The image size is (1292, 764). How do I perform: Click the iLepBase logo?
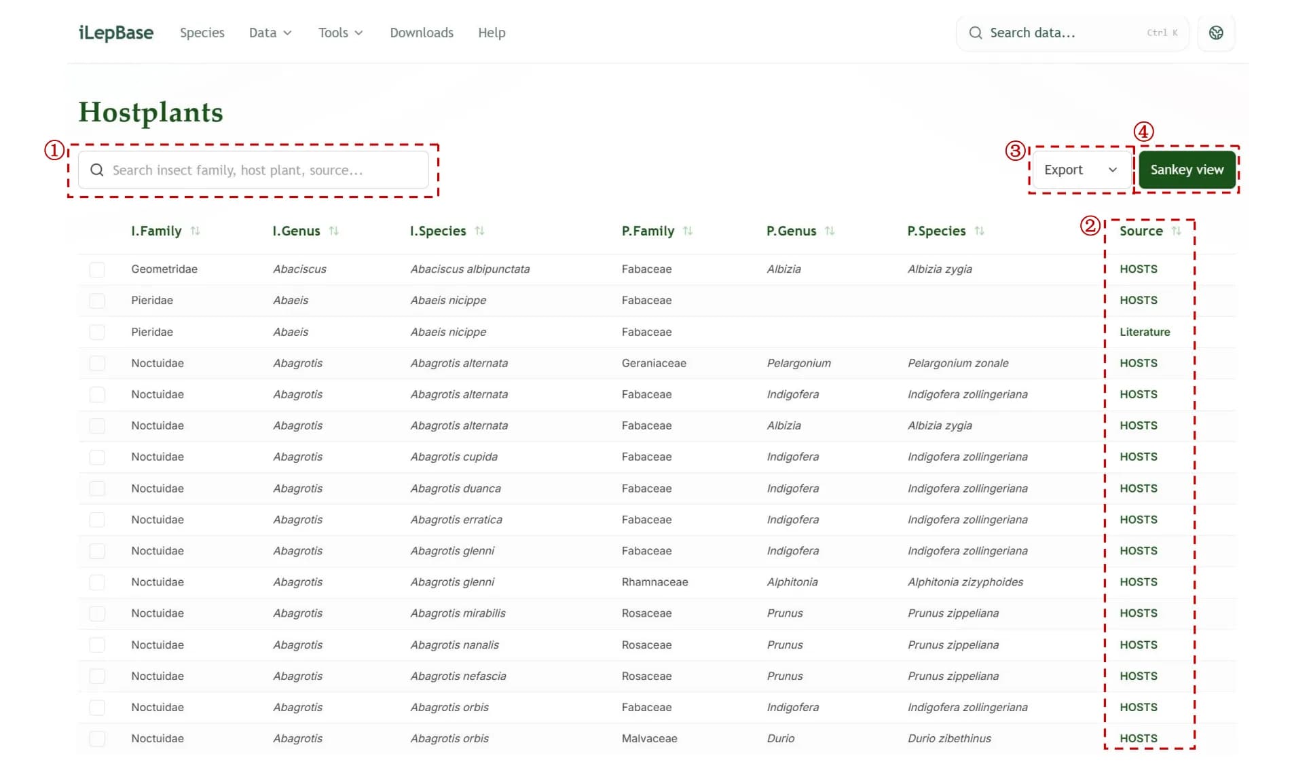116,33
